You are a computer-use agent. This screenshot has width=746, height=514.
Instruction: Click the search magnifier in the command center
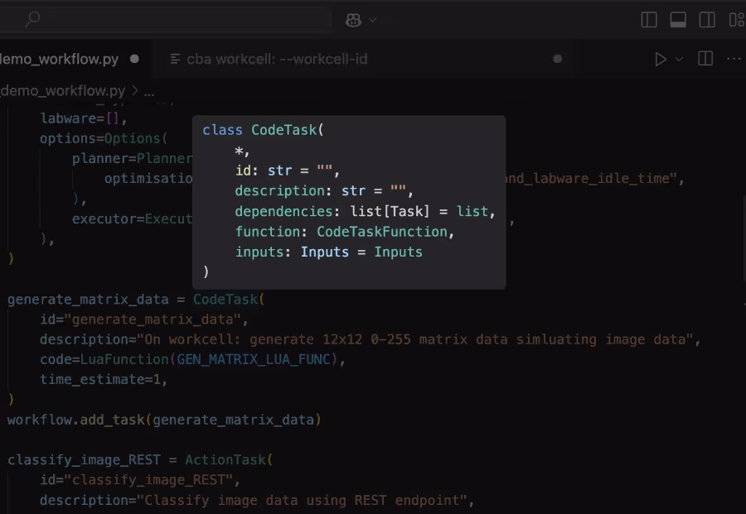tap(31, 19)
